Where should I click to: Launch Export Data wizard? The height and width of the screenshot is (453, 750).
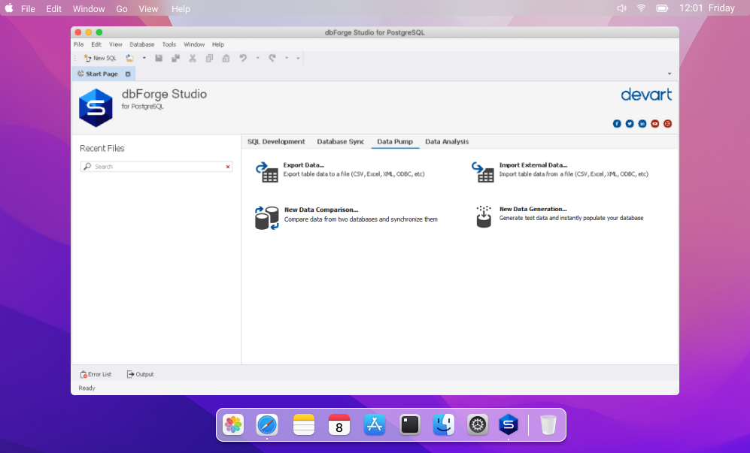[339, 171]
